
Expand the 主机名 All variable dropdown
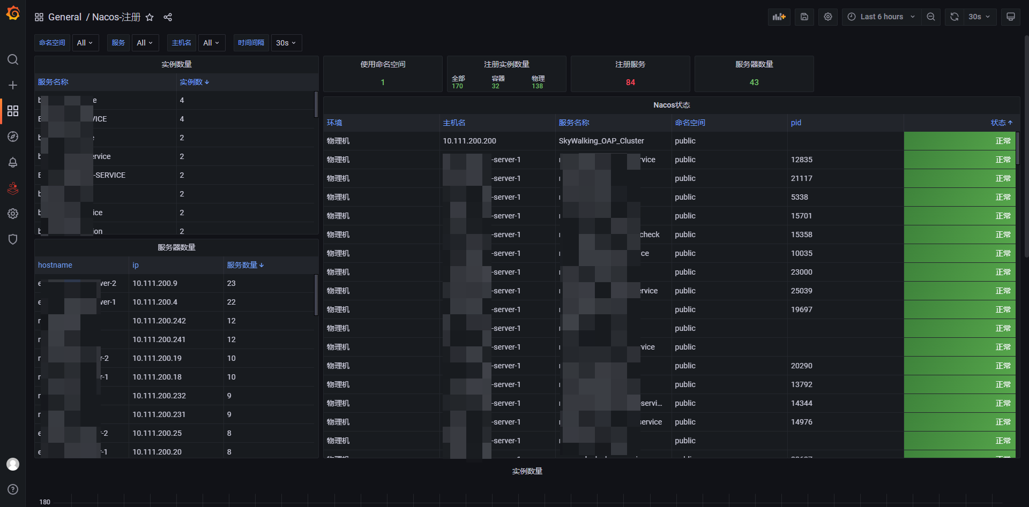212,43
